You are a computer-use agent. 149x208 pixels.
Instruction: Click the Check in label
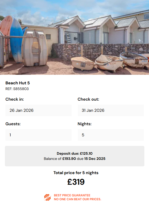[14, 99]
